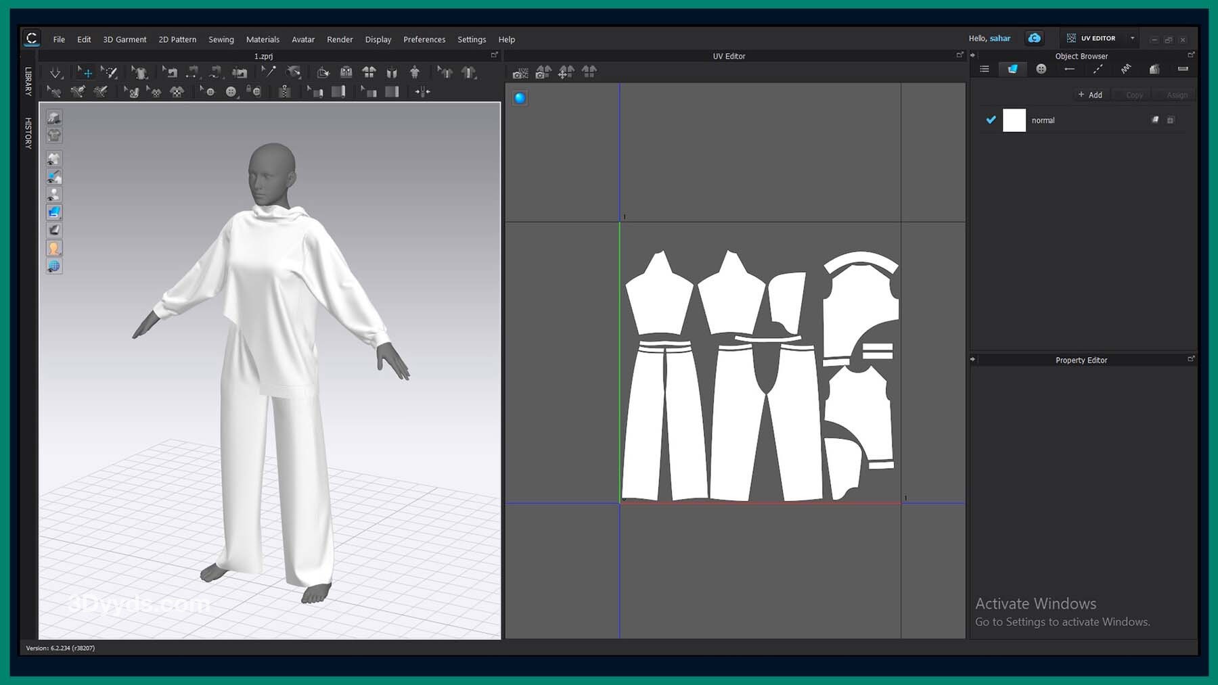The image size is (1218, 685).
Task: Click the white swatch of normal fabric
Action: tap(1014, 120)
